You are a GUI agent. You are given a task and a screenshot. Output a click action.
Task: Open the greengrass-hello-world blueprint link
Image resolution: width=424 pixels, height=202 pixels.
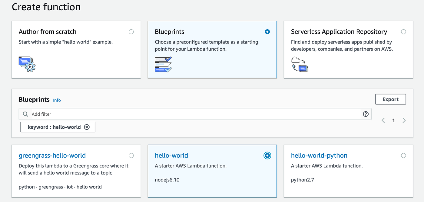52,155
